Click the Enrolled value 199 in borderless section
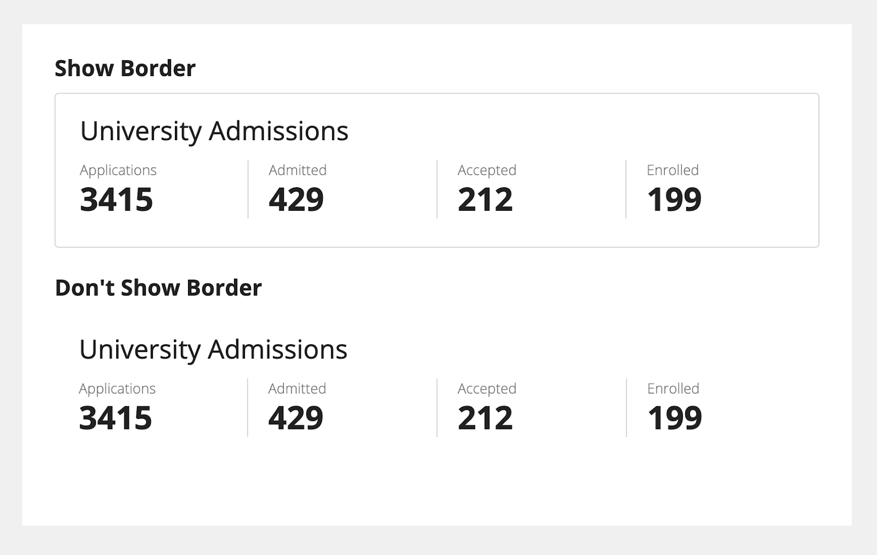Viewport: 877px width, 555px height. tap(675, 419)
